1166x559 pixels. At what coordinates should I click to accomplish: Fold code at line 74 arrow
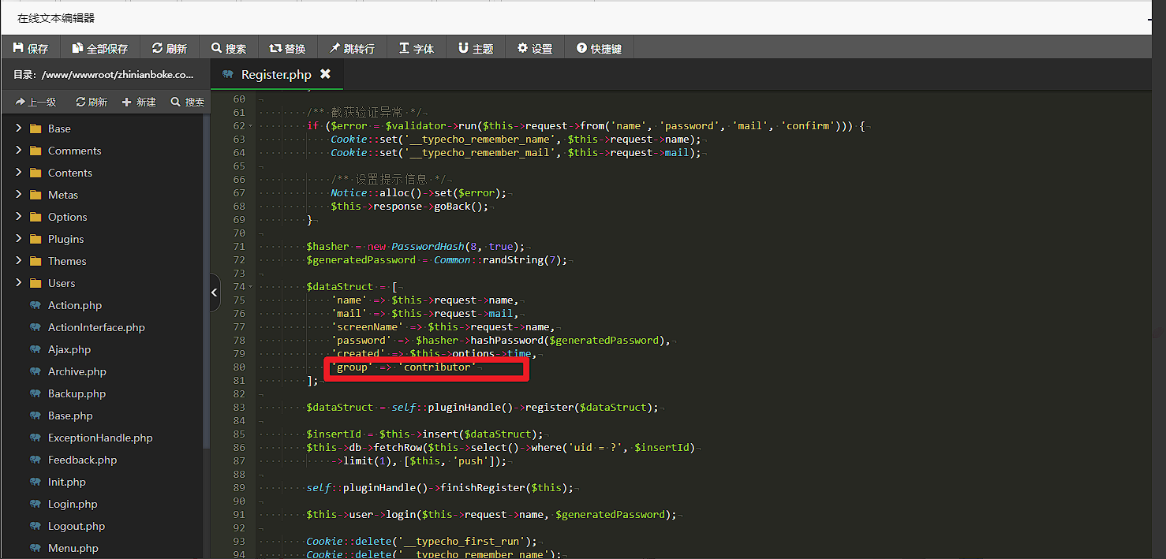[x=251, y=287]
